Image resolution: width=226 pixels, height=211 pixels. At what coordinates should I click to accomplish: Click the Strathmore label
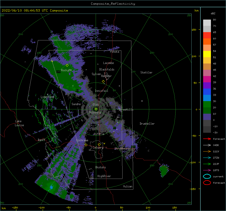point(122,149)
